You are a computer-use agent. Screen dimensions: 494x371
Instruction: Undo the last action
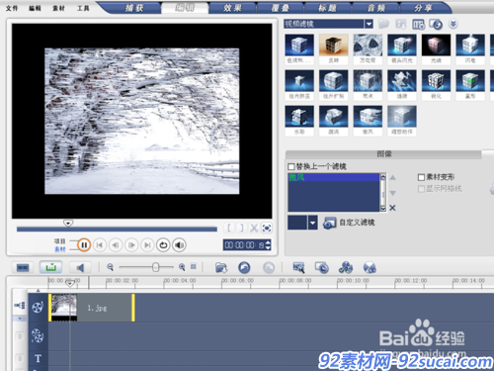pyautogui.click(x=244, y=267)
